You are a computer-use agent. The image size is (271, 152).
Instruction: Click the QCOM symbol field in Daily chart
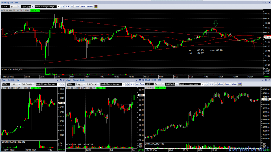71,84
